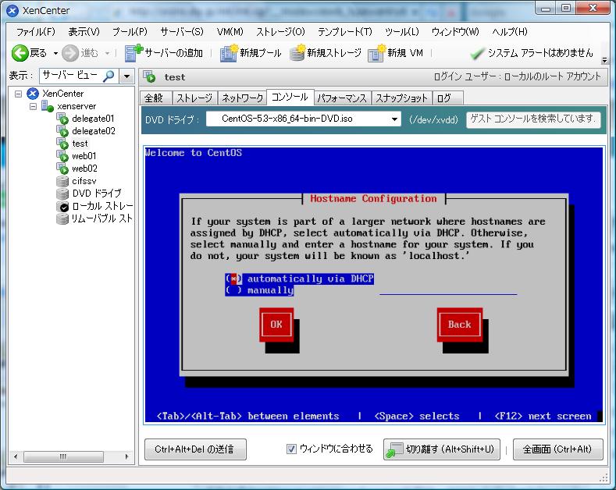Click the hostname input field in console
This screenshot has width=616, height=490.
448,290
